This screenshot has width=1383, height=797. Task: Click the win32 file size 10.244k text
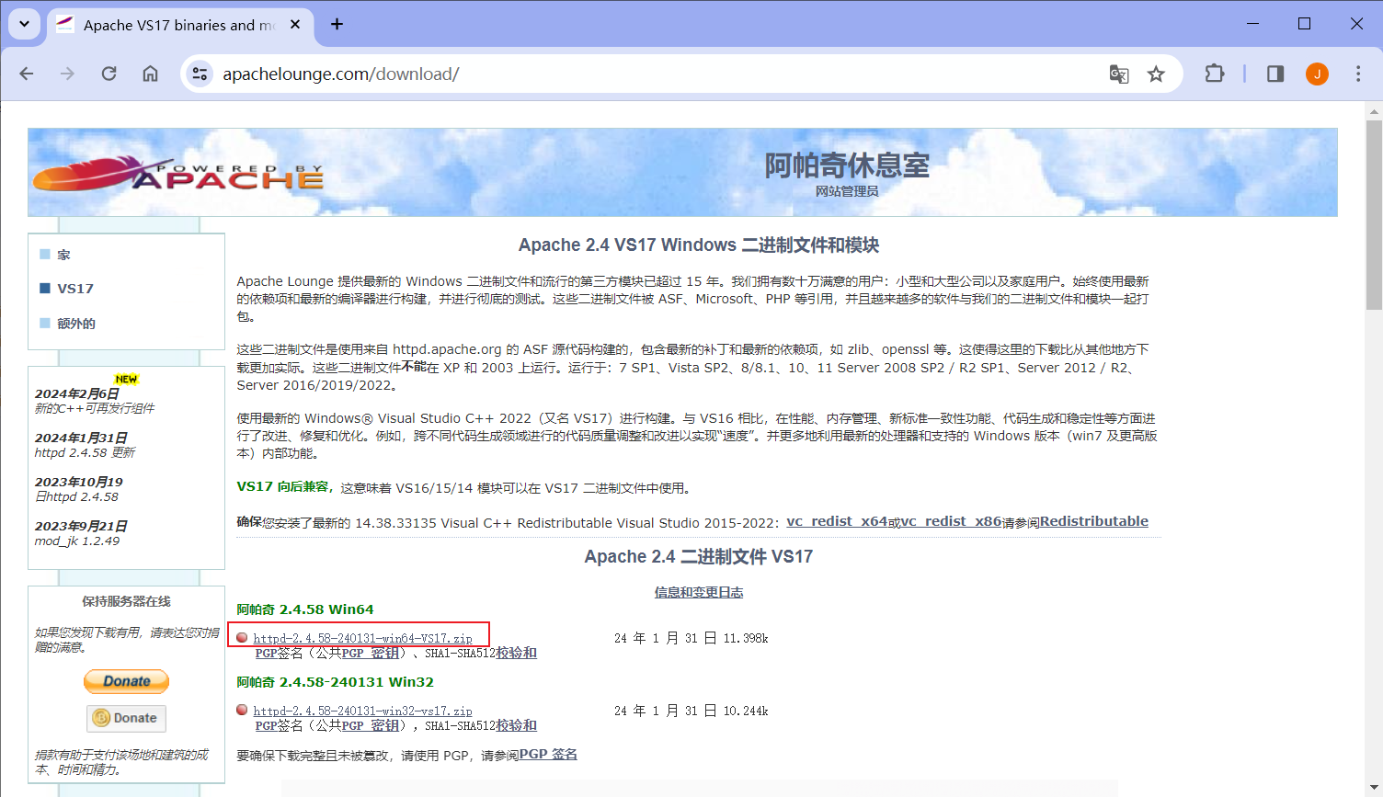(746, 711)
